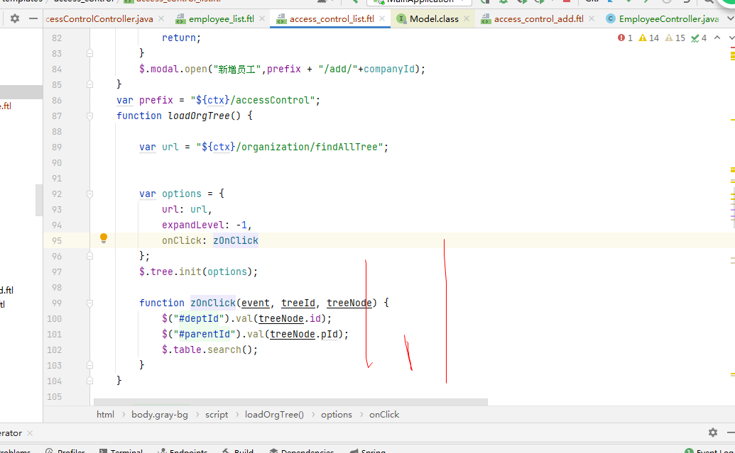Collapse code block at line 85

click(x=89, y=84)
